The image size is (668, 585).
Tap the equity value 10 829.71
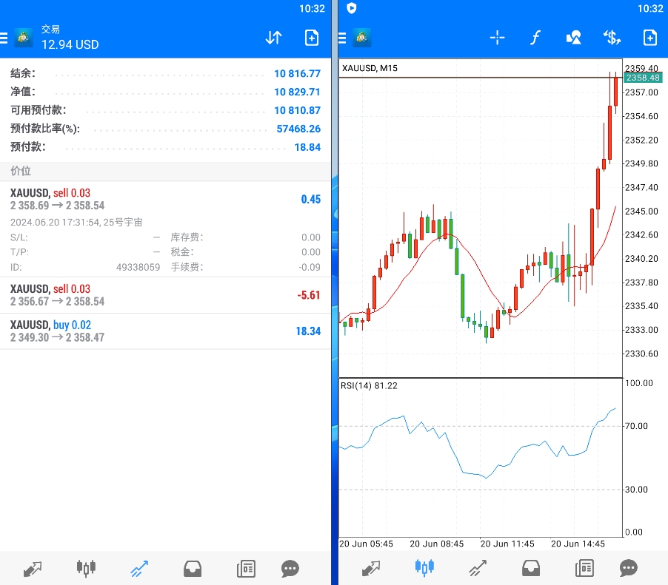pos(297,92)
